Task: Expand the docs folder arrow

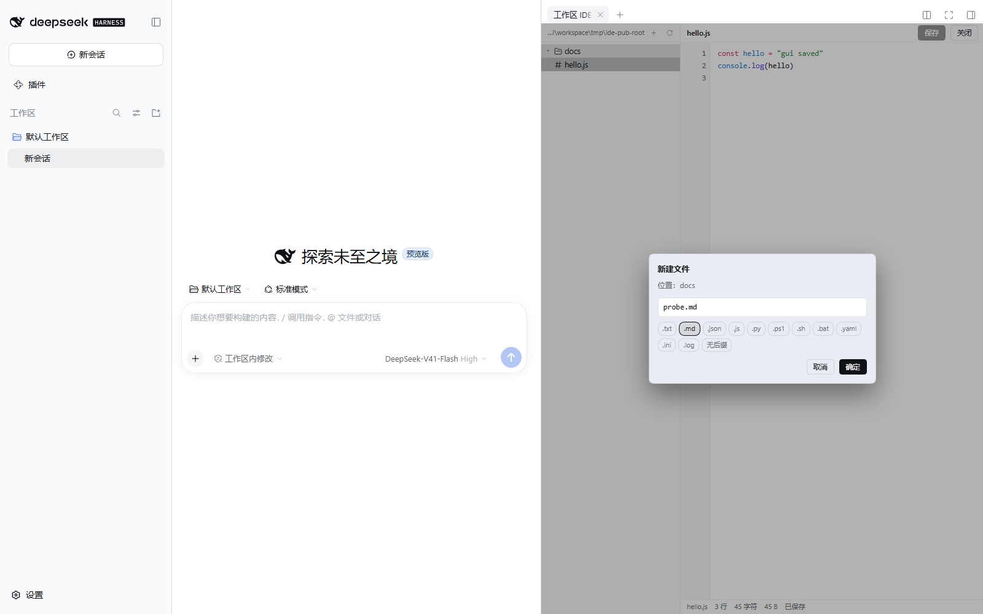Action: (x=549, y=51)
